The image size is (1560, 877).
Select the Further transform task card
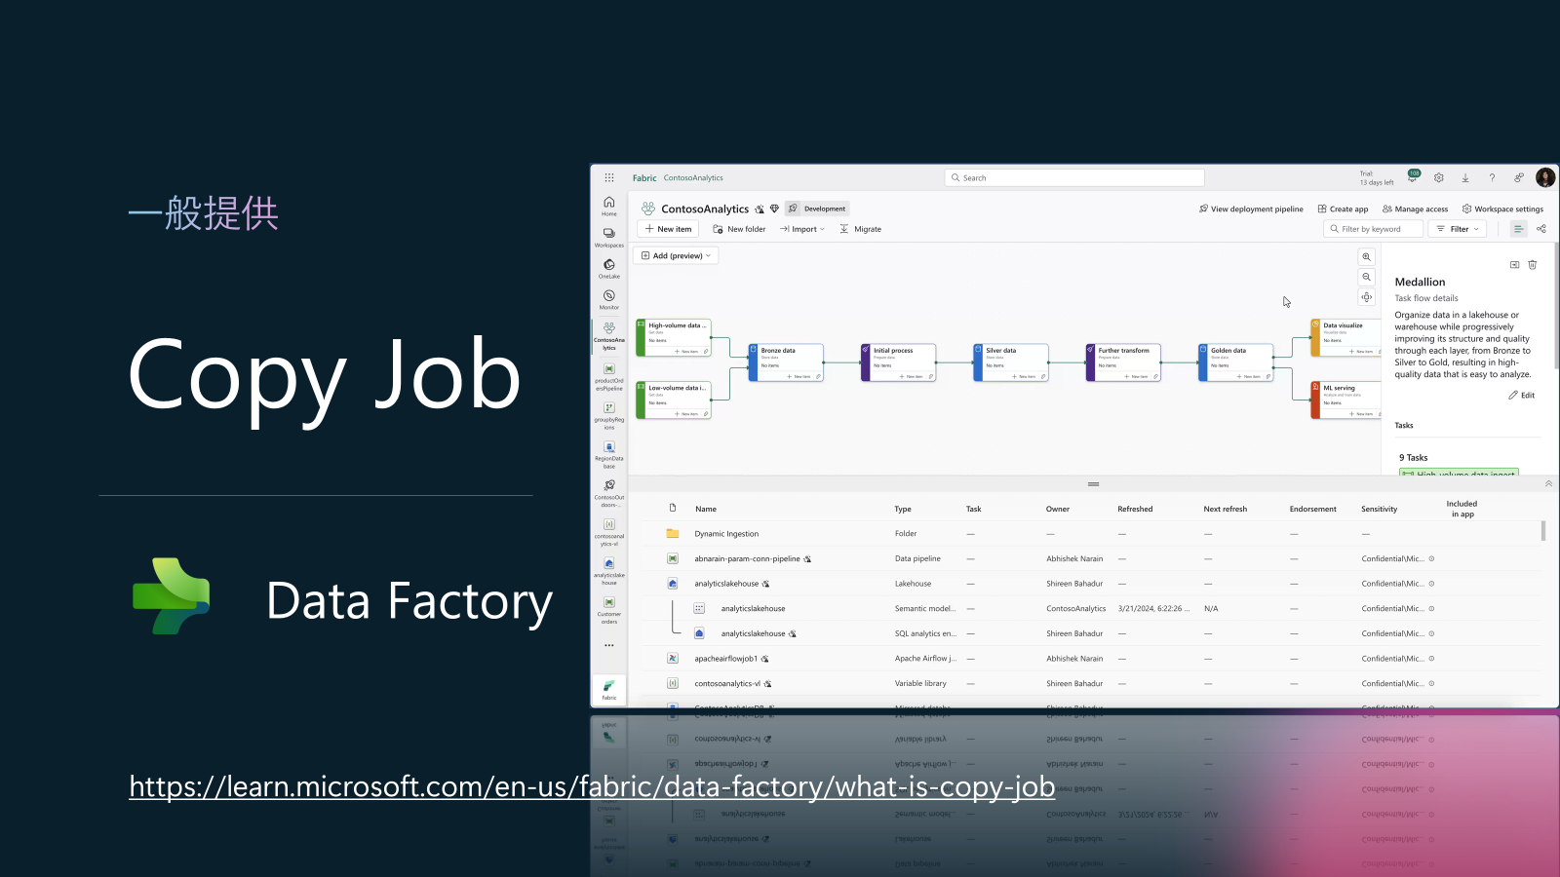coord(1123,362)
